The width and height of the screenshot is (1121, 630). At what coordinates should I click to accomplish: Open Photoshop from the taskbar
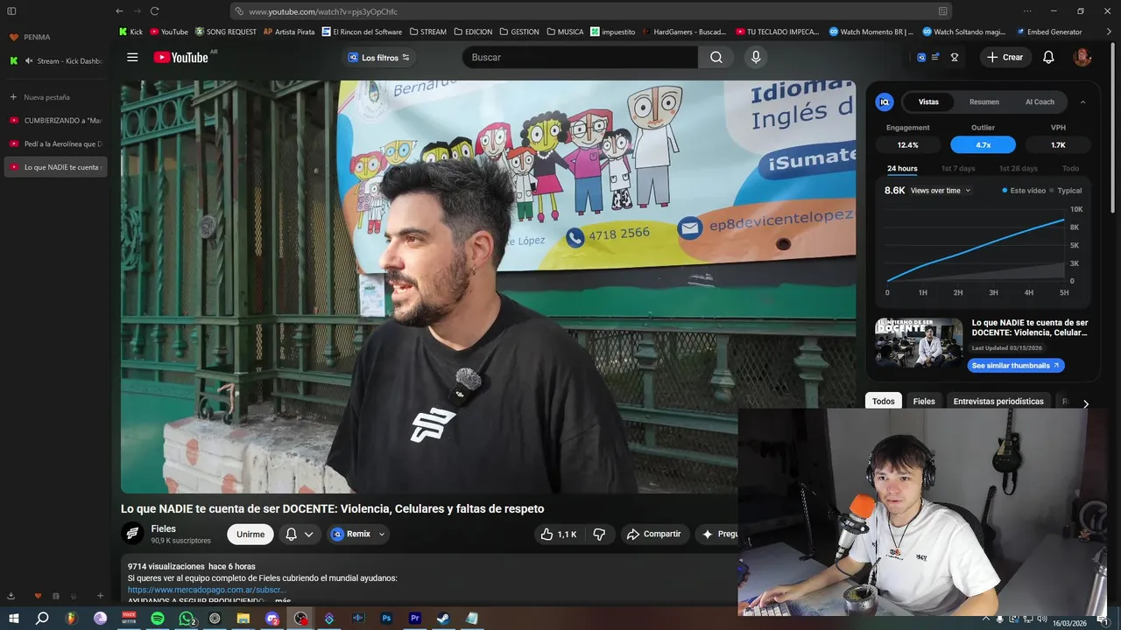coord(386,619)
